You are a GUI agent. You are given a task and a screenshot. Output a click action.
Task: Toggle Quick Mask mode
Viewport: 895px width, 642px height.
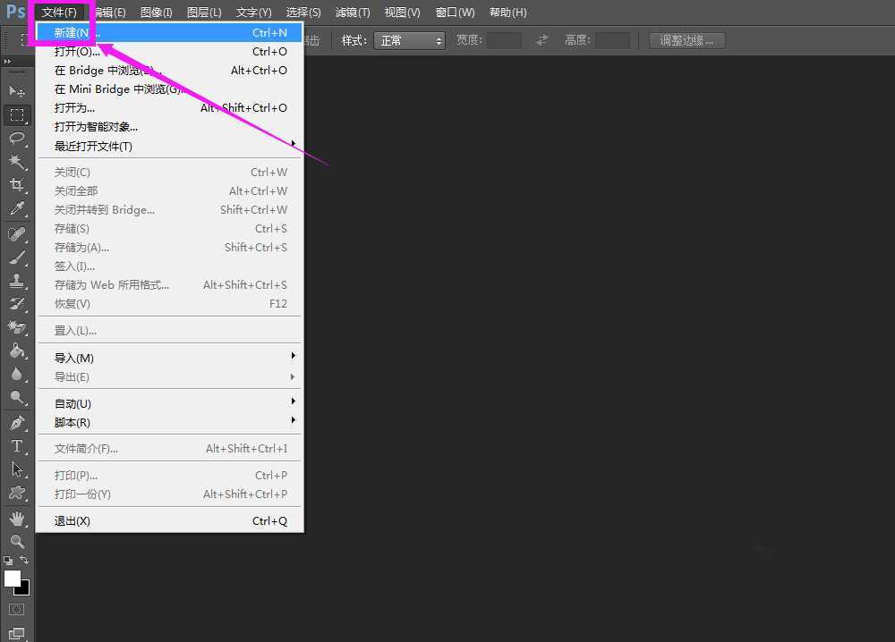click(x=16, y=610)
